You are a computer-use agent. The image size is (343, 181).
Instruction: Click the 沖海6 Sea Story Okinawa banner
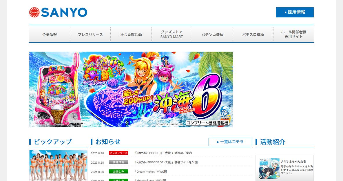[131, 89]
